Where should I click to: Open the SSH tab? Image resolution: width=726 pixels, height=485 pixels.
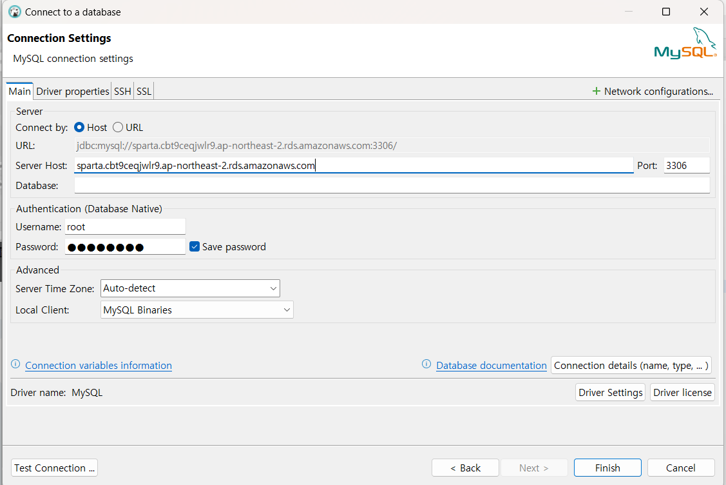pyautogui.click(x=122, y=92)
